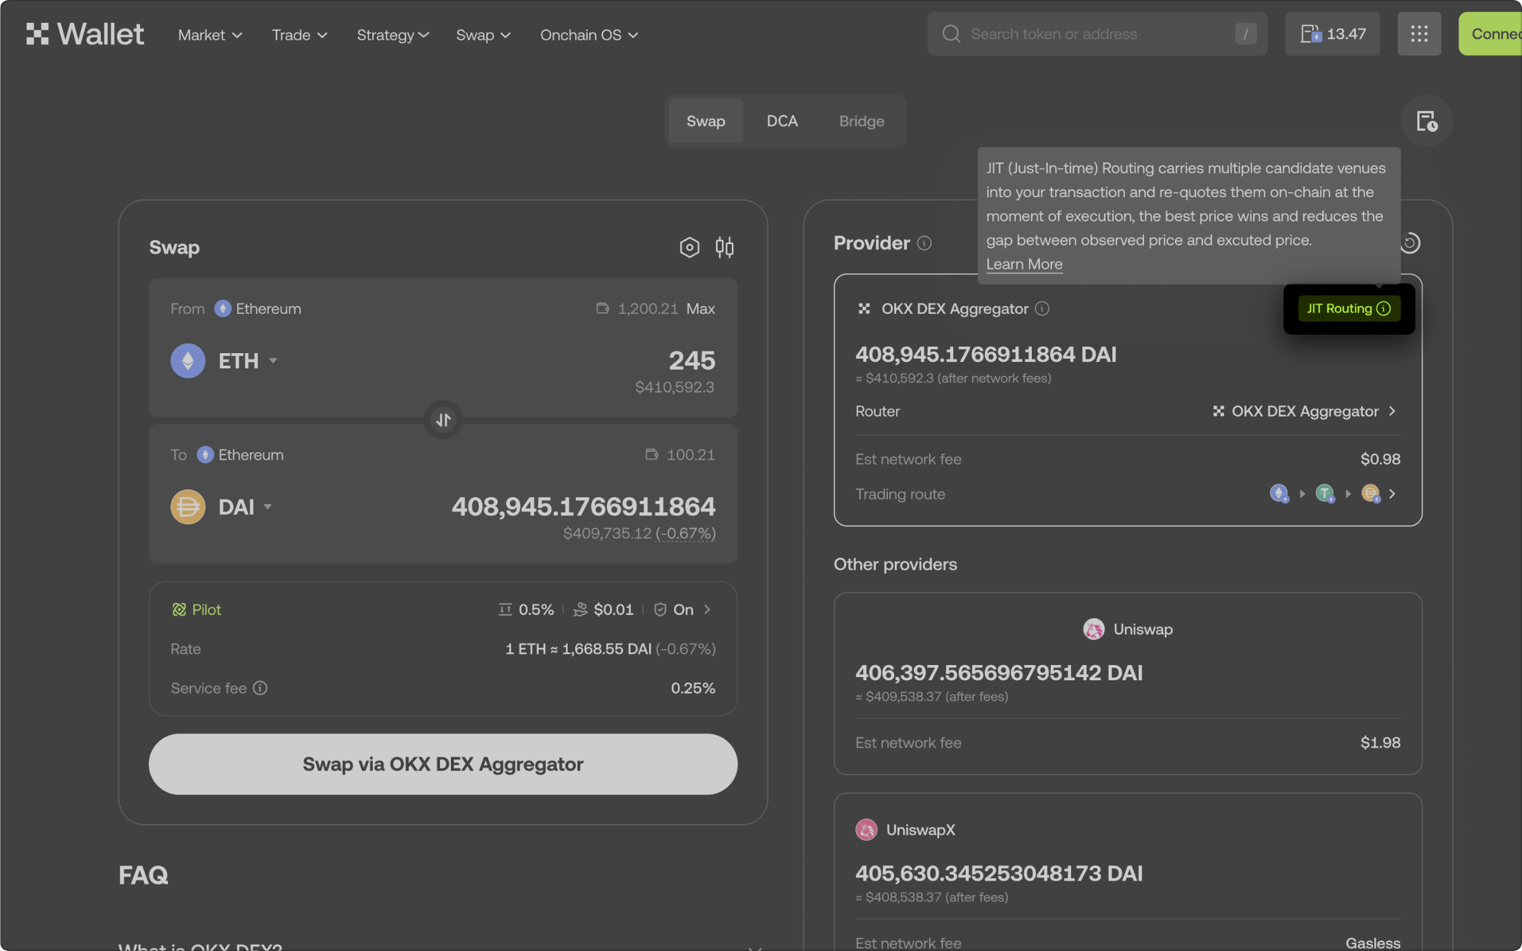1522x951 pixels.
Task: Click info icon next to OKX DEX Aggregator
Action: (x=1042, y=309)
